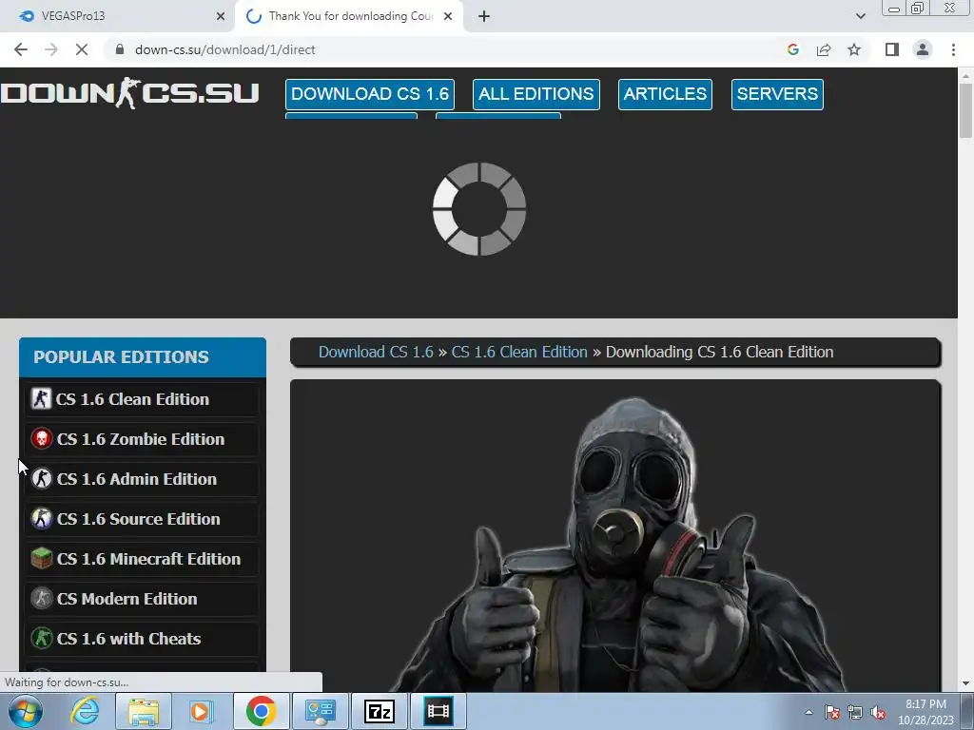Open the browser side panel icon
974x730 pixels.
coord(892,49)
